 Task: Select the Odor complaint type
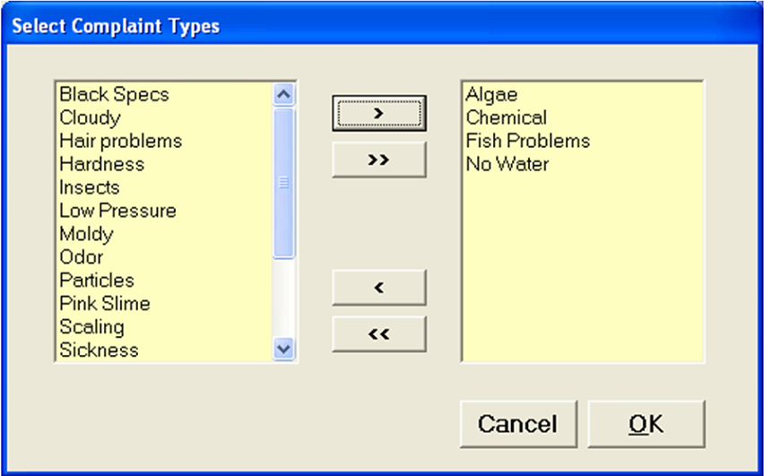point(81,257)
